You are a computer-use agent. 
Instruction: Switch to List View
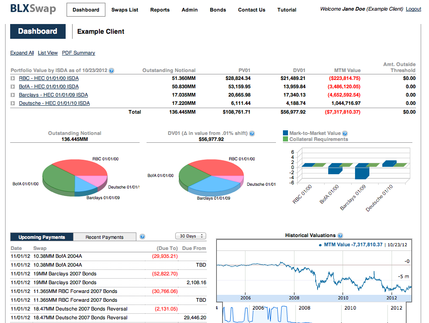pos(48,53)
